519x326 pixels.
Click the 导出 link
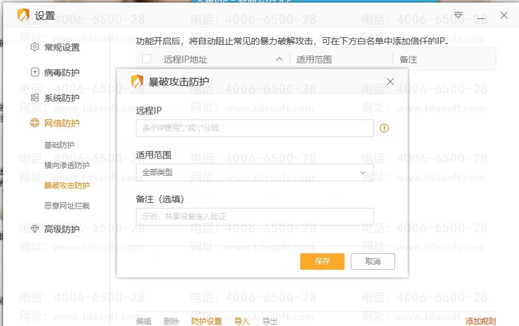269,321
